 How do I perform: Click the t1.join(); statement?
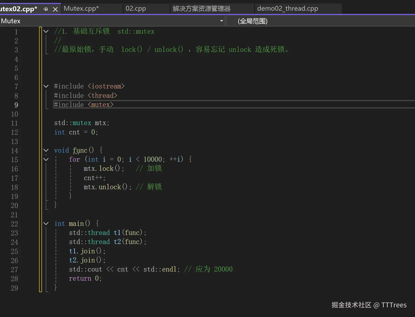[x=87, y=251]
